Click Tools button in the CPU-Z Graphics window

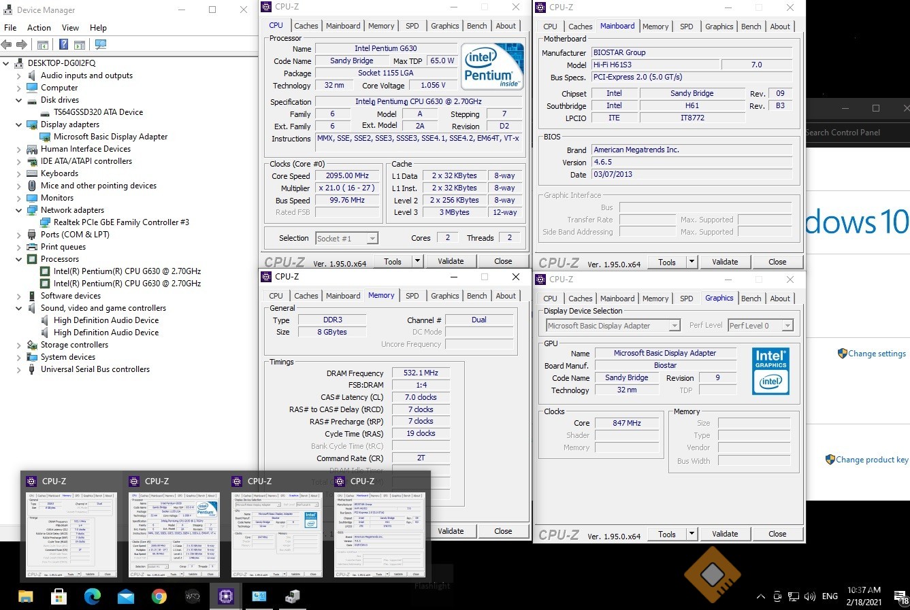[667, 534]
